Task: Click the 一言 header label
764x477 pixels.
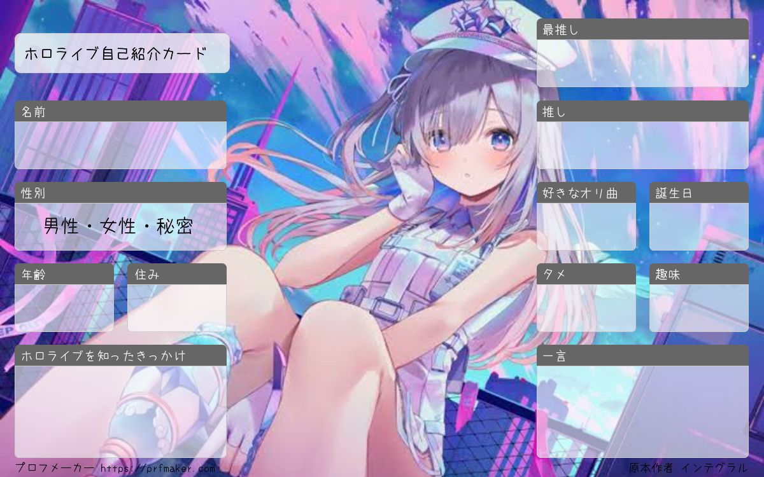Action: coord(554,356)
